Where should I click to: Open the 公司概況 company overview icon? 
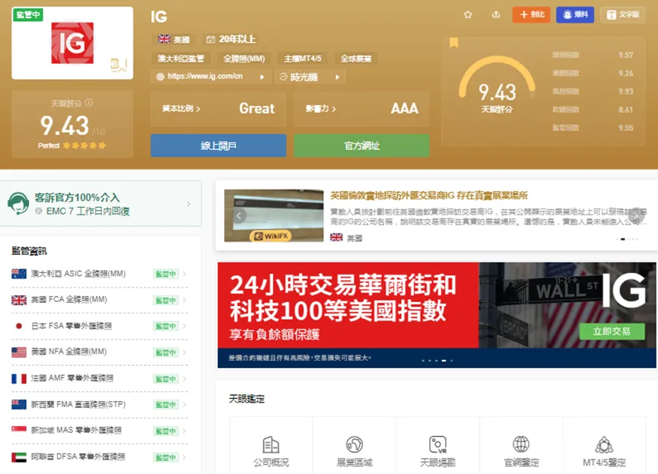pos(271,444)
